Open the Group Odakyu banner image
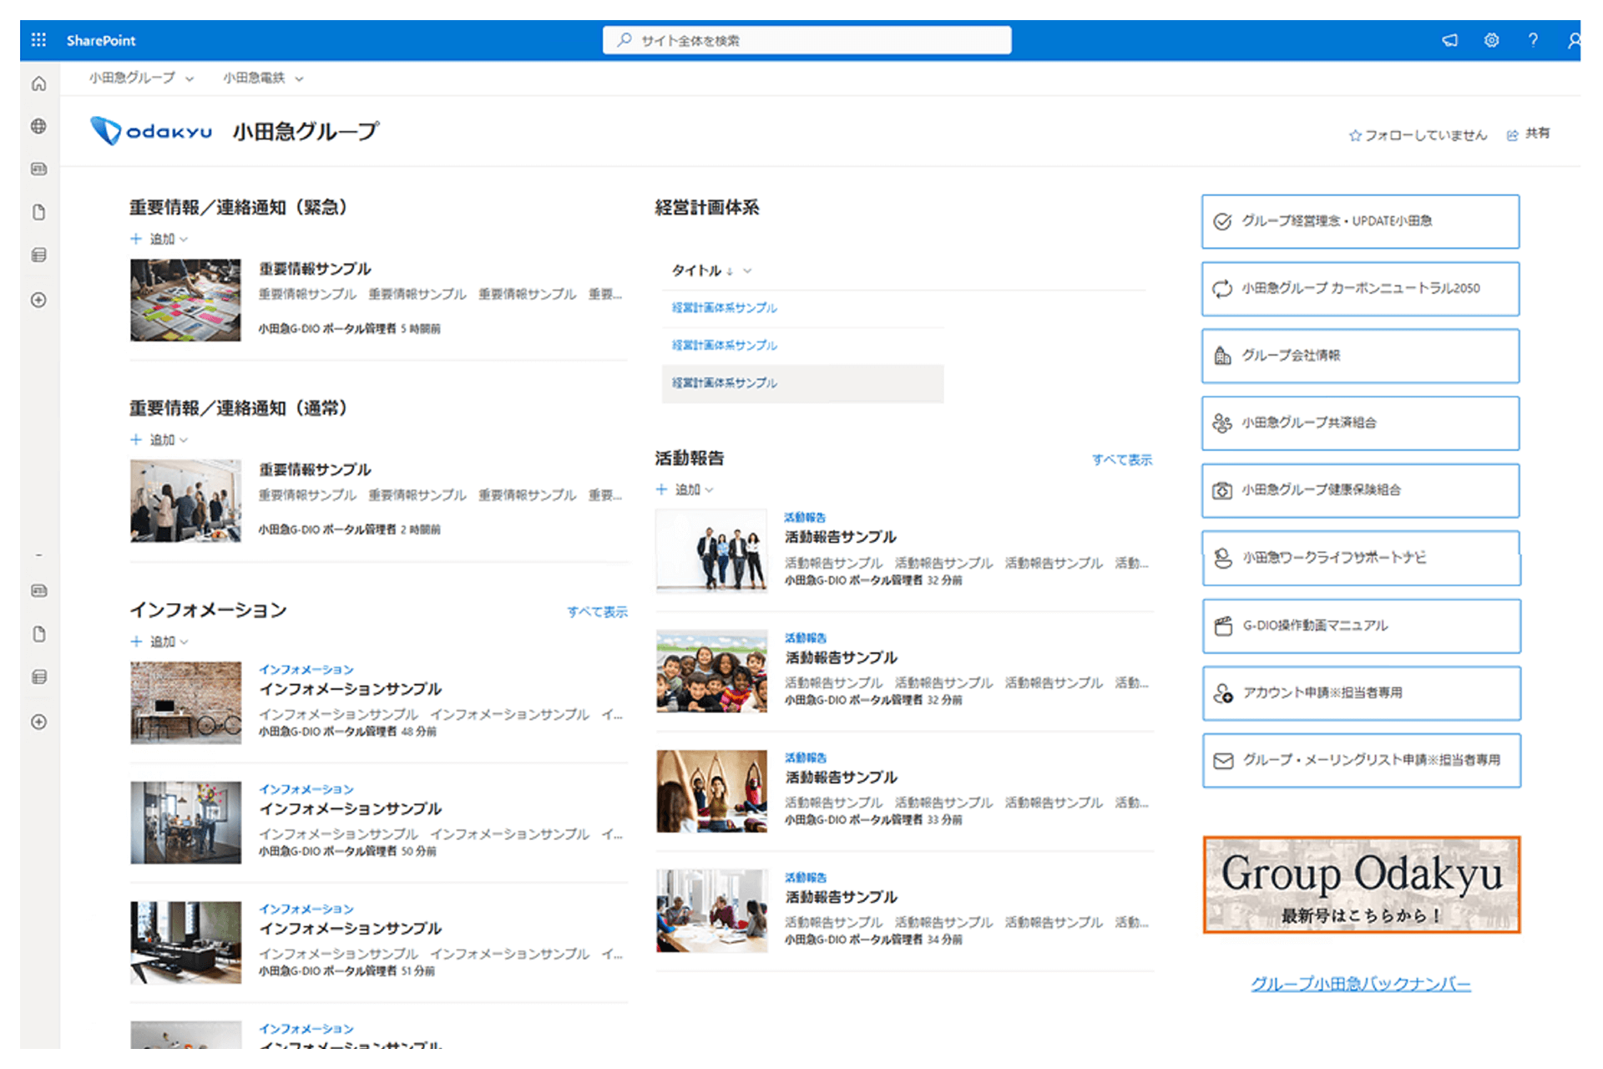 pos(1361,884)
